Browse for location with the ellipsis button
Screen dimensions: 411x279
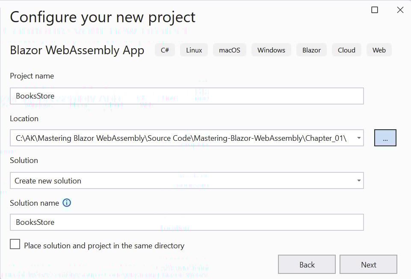[385, 138]
